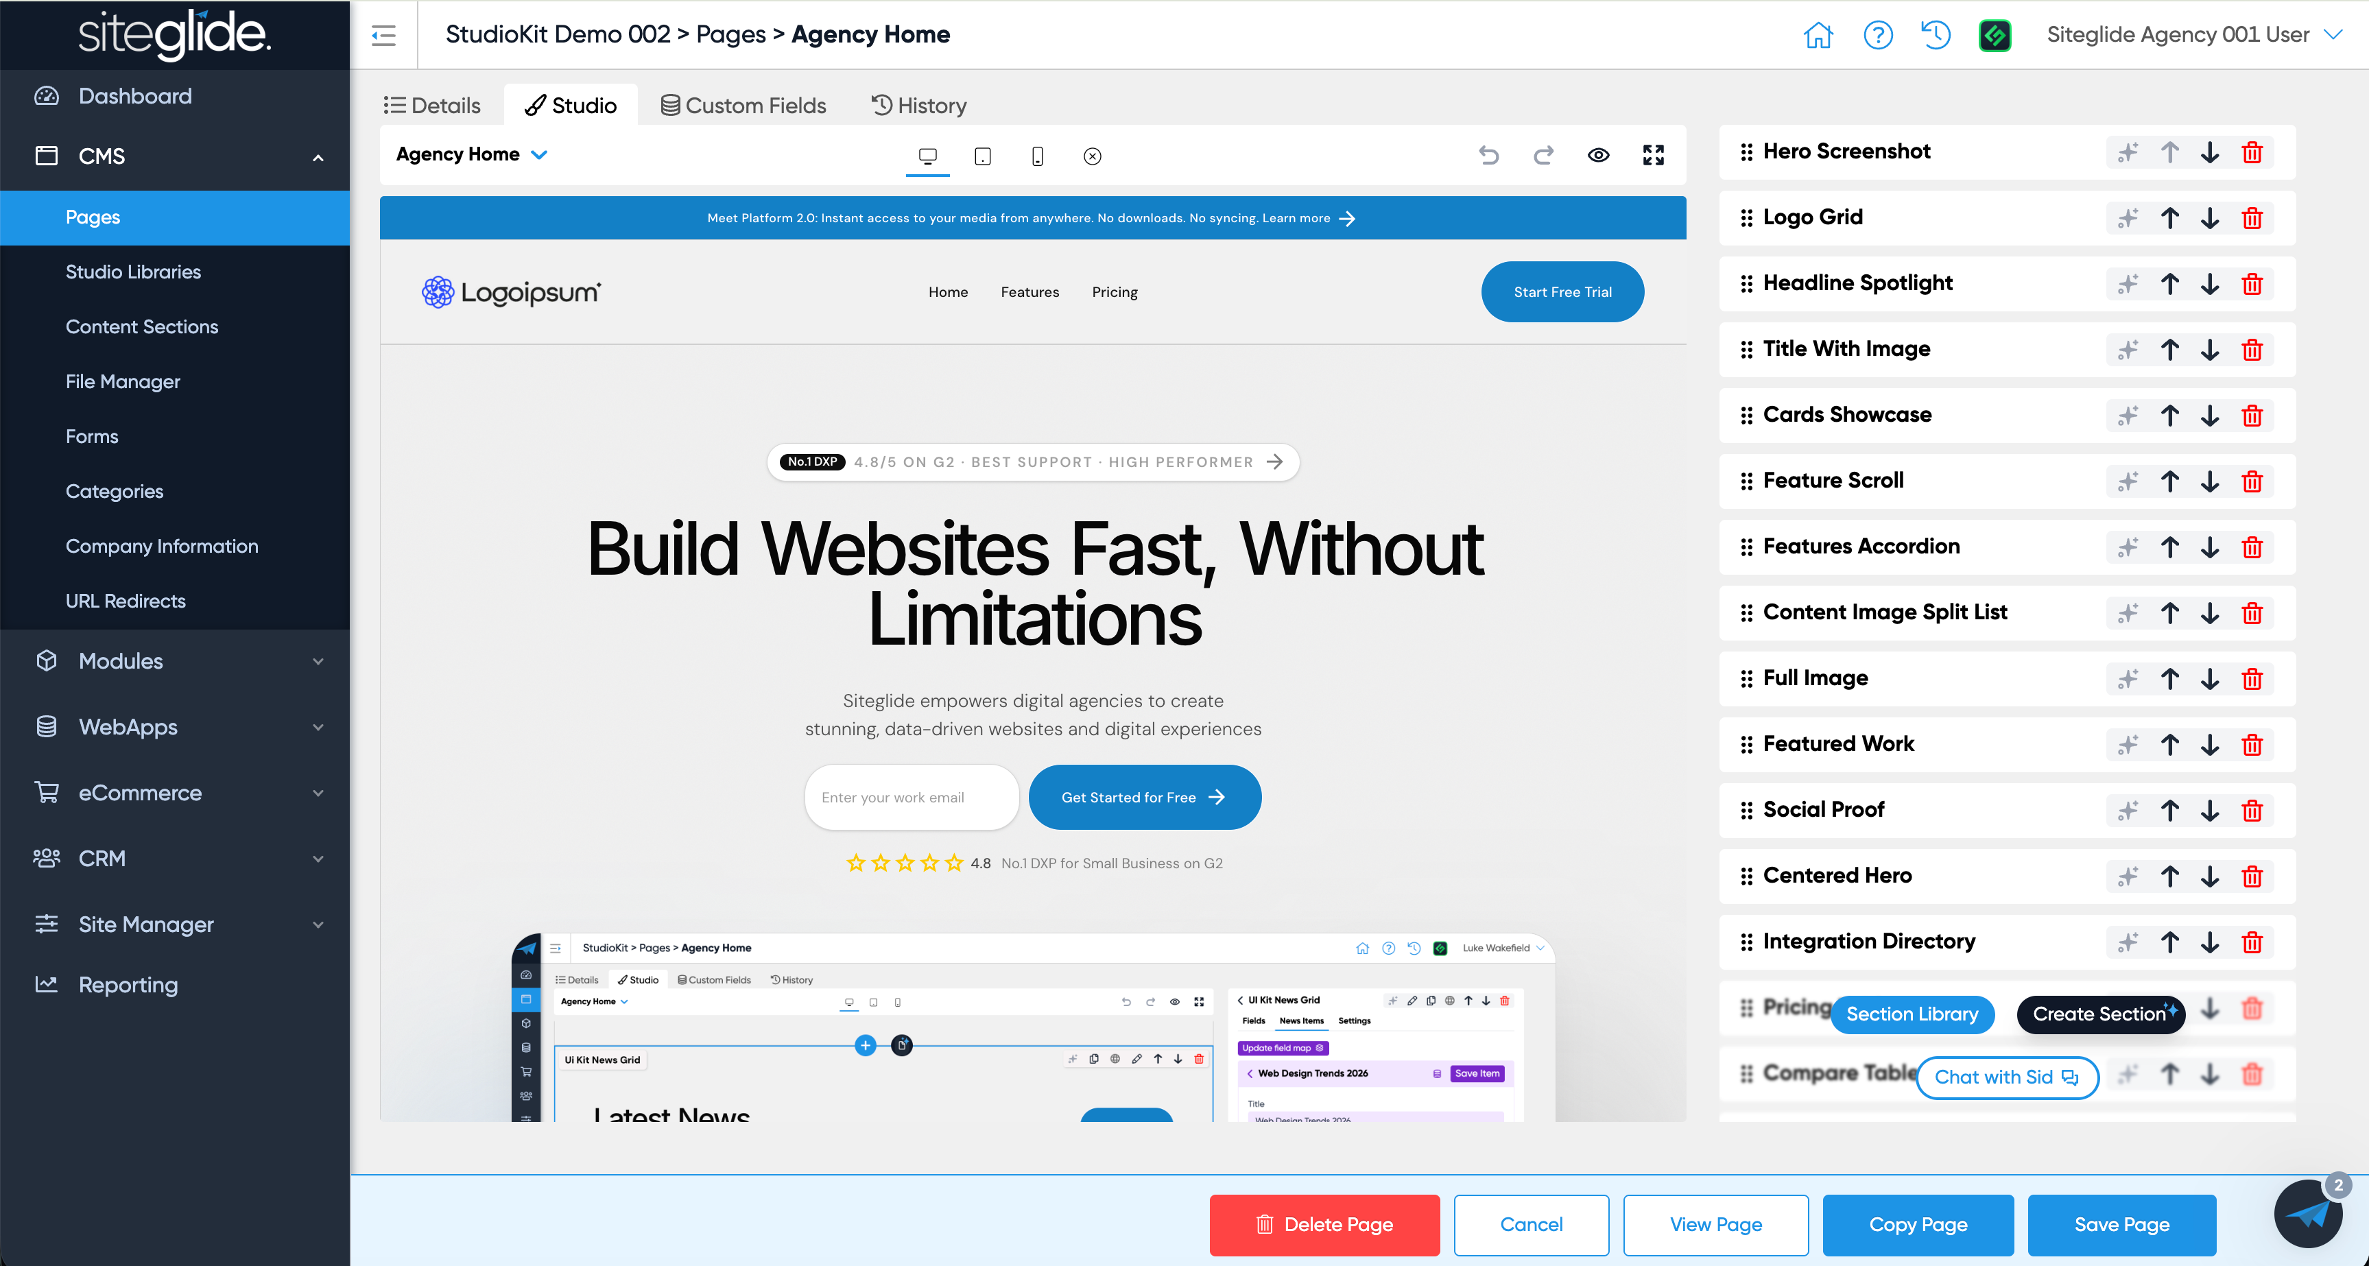The width and height of the screenshot is (2369, 1266).
Task: Click the Cancel button
Action: tap(1531, 1225)
